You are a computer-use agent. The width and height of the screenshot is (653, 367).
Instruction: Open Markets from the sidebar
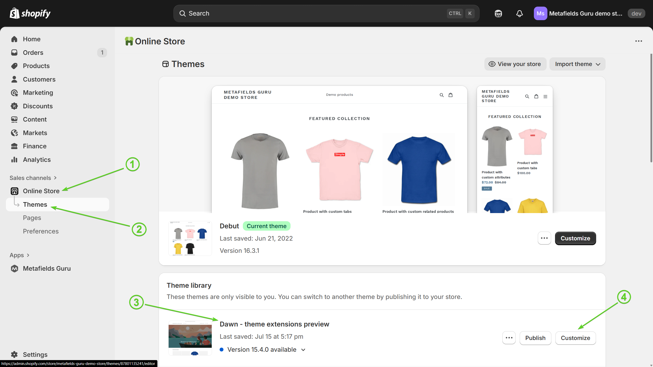click(x=35, y=133)
